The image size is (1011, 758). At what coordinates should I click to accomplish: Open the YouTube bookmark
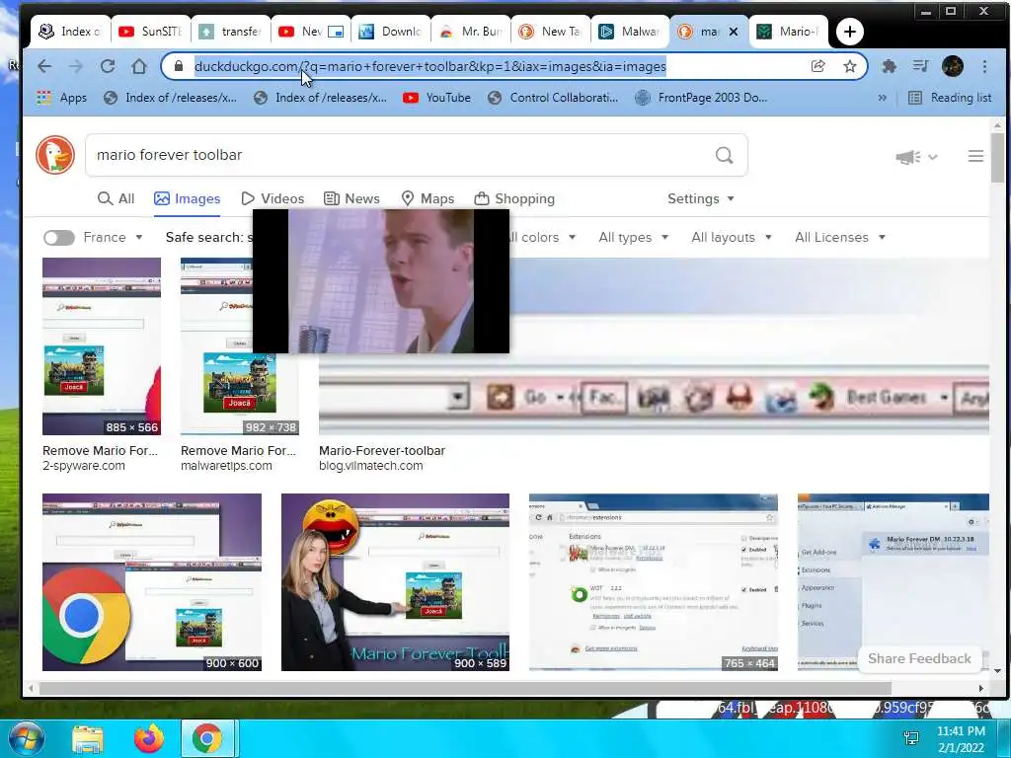(436, 98)
